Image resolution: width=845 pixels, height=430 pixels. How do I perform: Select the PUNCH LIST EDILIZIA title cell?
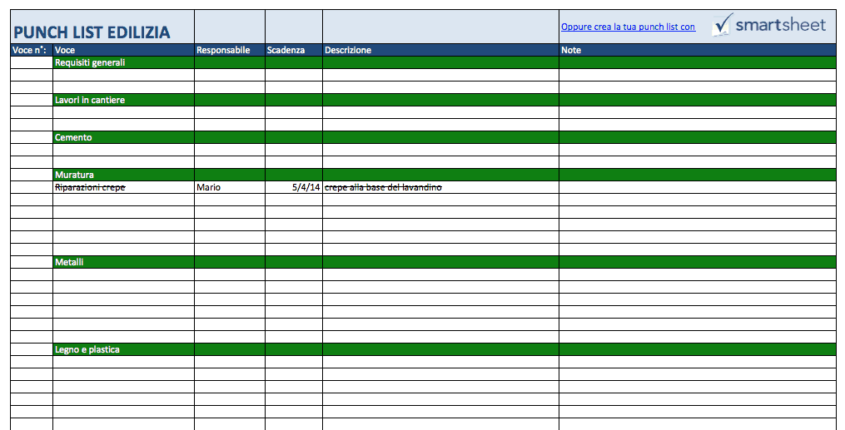(92, 32)
